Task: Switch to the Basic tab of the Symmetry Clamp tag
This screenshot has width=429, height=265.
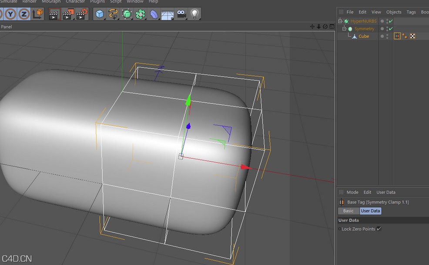Action: (x=348, y=211)
